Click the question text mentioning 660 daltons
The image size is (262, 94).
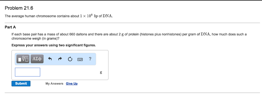[129, 35]
